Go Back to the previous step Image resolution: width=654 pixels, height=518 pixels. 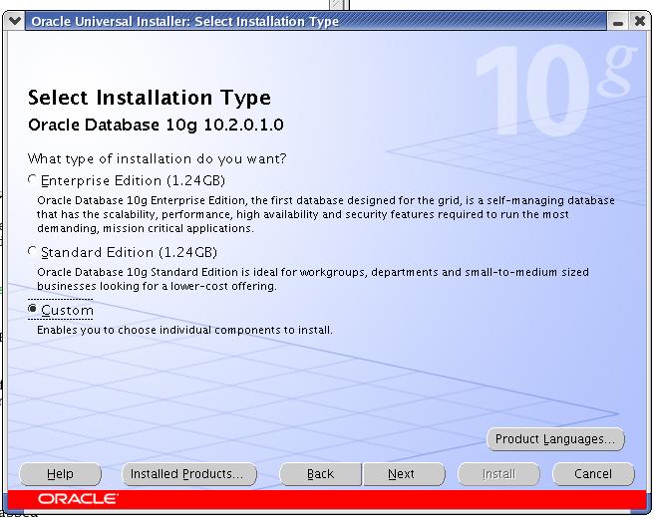coord(320,474)
